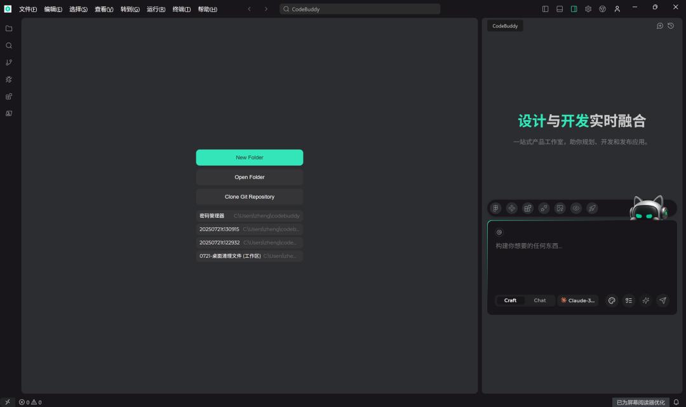Select the CodeBuddy tab in right panel
This screenshot has width=686, height=407.
[x=505, y=26]
